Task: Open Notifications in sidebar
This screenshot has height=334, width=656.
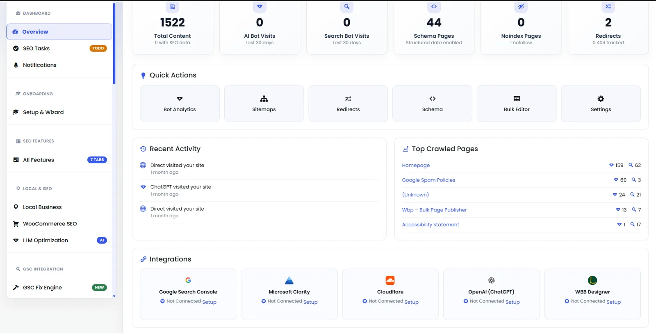Action: pos(59,65)
